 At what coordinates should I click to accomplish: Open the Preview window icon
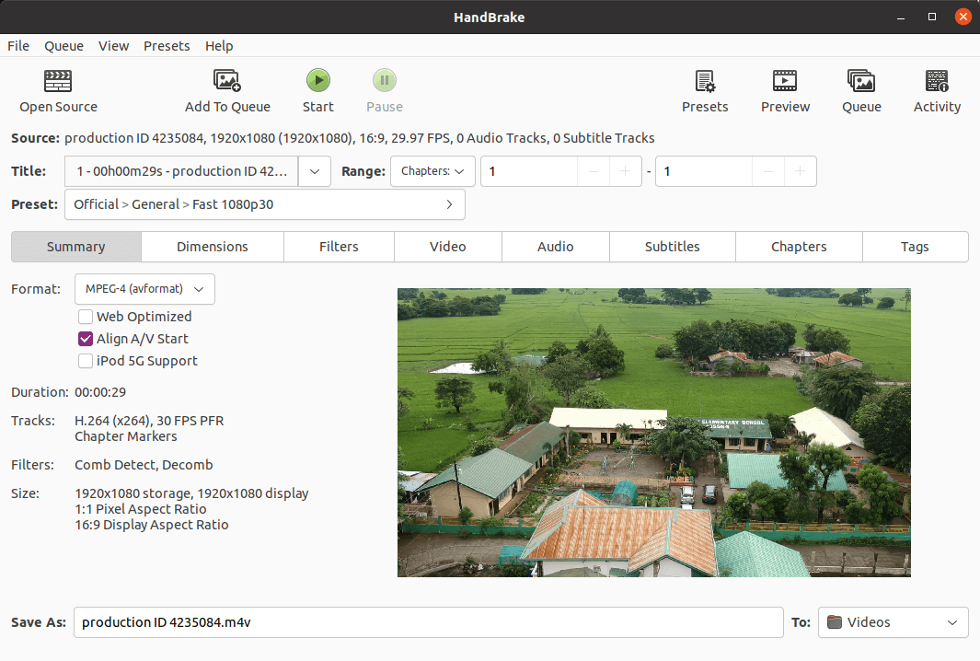[785, 81]
